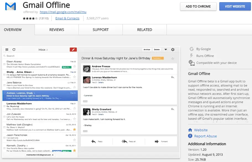Viewport: 252px width, 162px height.
Task: Open the mail.google.com offered-by link
Action: [x=63, y=12]
